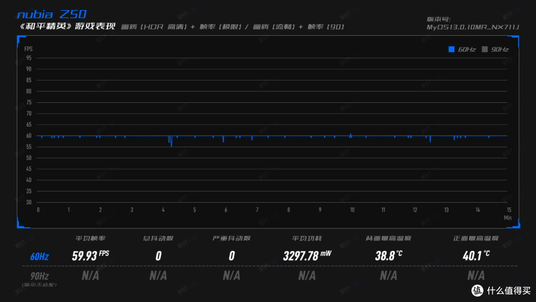
Task: Click the 12 minute axis tick
Action: coord(414,210)
